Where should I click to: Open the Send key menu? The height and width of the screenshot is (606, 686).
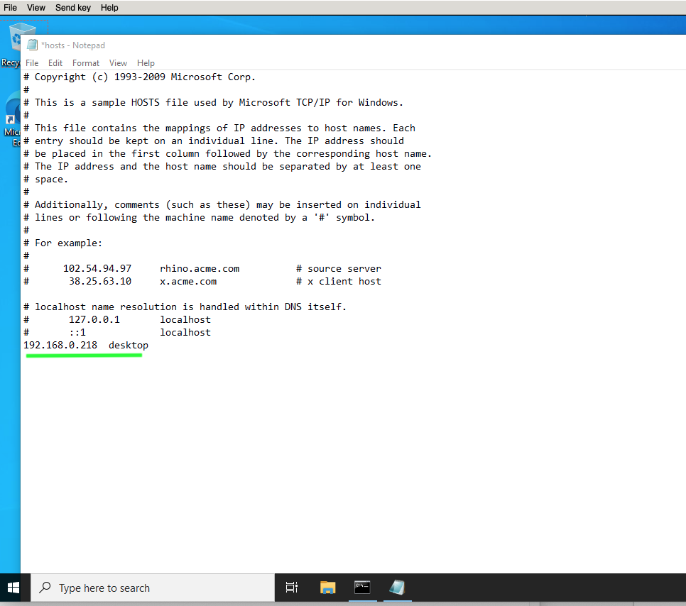73,7
